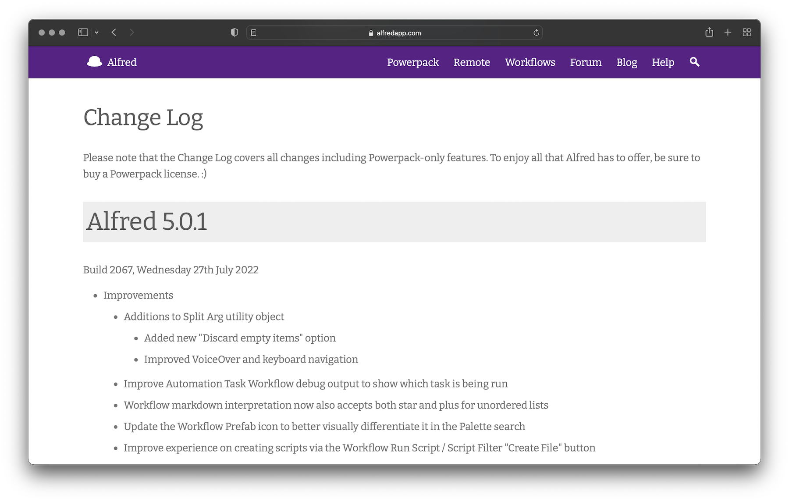Click the Reader view page icon
789x502 pixels.
(x=254, y=33)
